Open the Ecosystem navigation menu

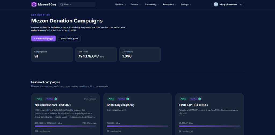point(170,5)
